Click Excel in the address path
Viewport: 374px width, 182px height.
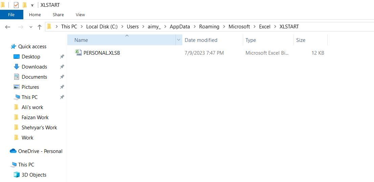[265, 27]
